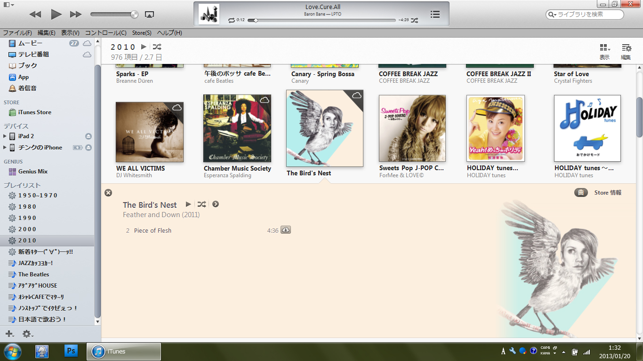Switch to the 曲 songs view
Viewport: 643px width, 361px height.
click(581, 193)
